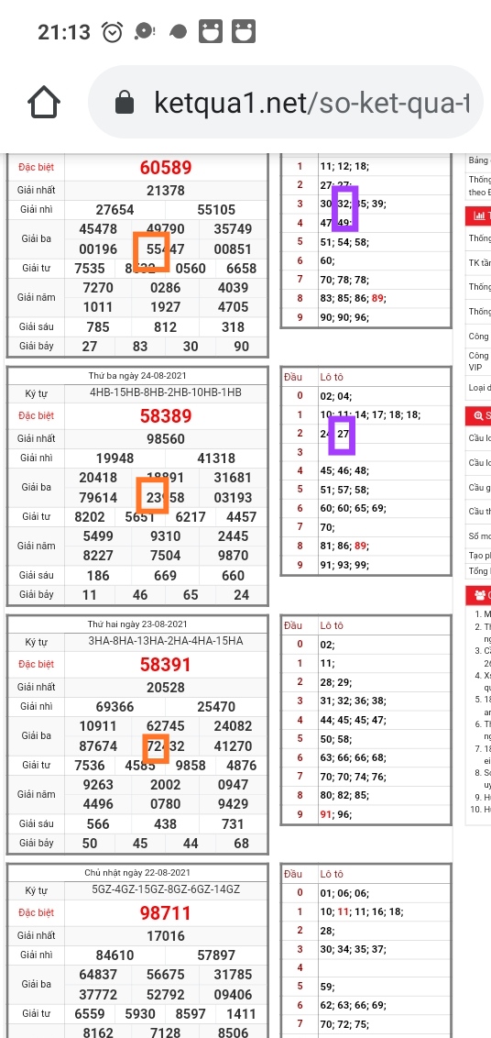
Task: Tap the padlock site security icon
Action: coord(124,103)
